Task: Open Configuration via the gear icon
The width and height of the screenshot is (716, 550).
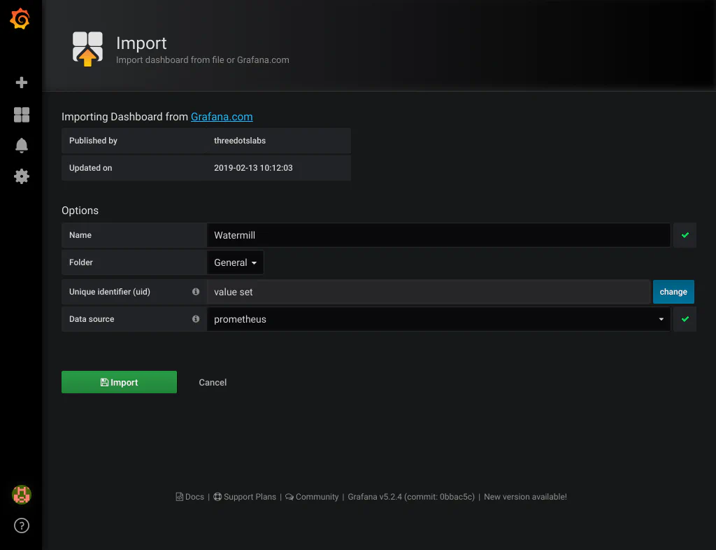Action: pyautogui.click(x=21, y=176)
